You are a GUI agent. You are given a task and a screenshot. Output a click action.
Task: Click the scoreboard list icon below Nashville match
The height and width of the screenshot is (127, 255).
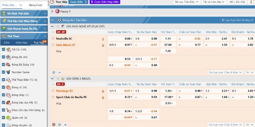[54, 72]
